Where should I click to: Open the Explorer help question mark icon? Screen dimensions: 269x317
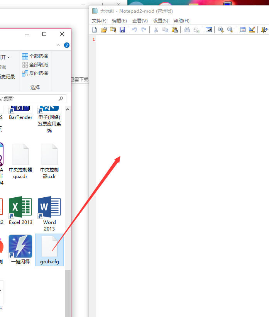(67, 45)
